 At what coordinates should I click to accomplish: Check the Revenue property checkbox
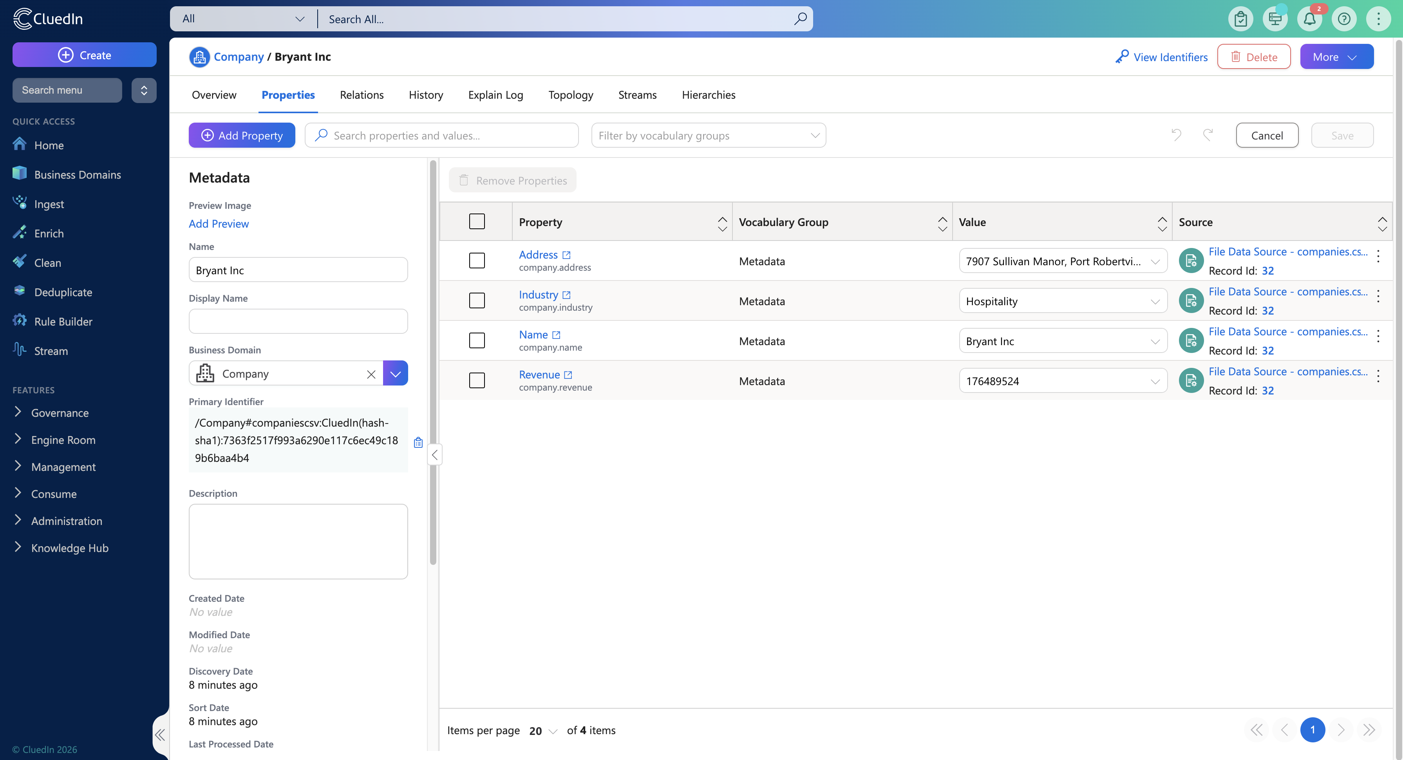coord(477,380)
